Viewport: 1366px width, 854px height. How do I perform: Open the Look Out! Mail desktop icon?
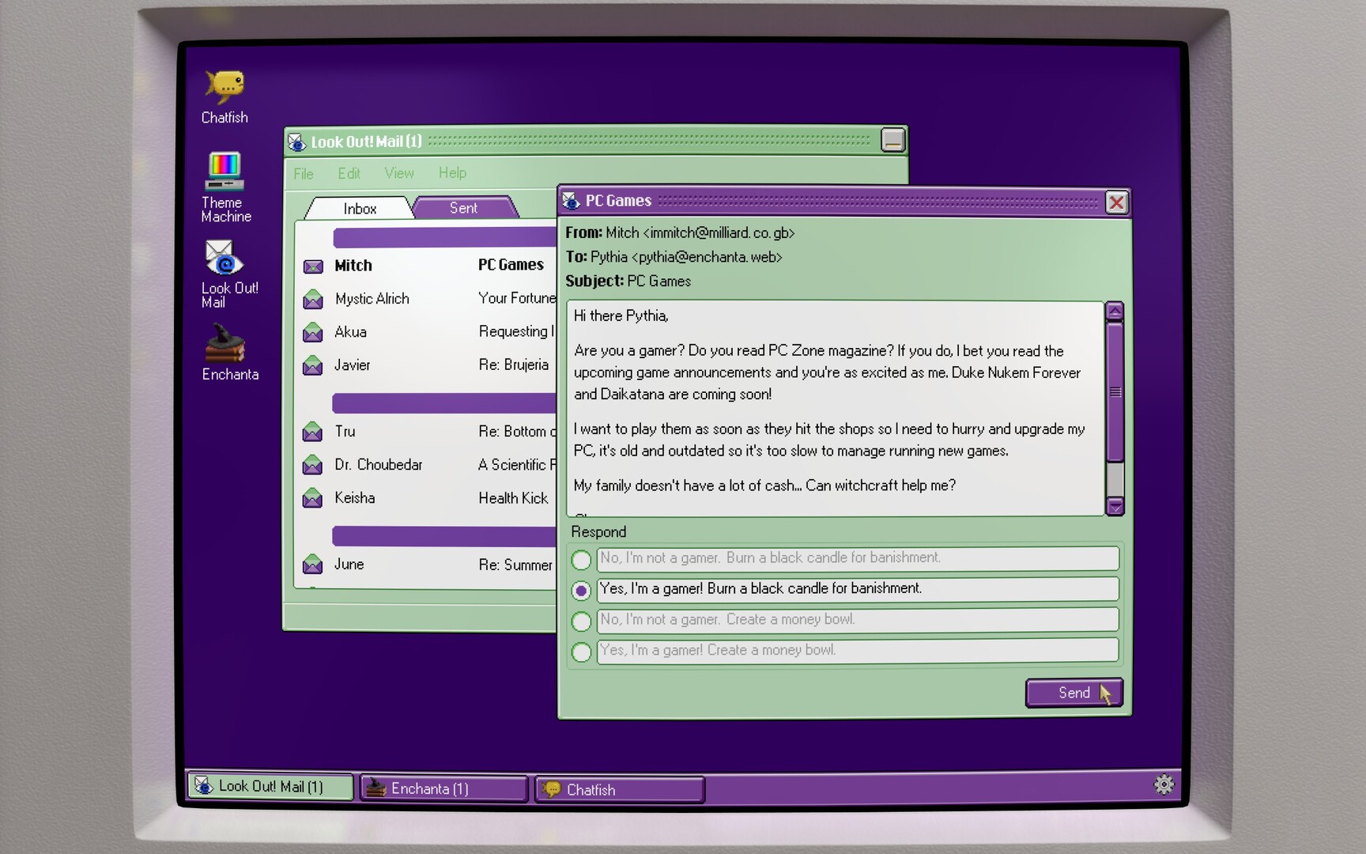click(228, 274)
